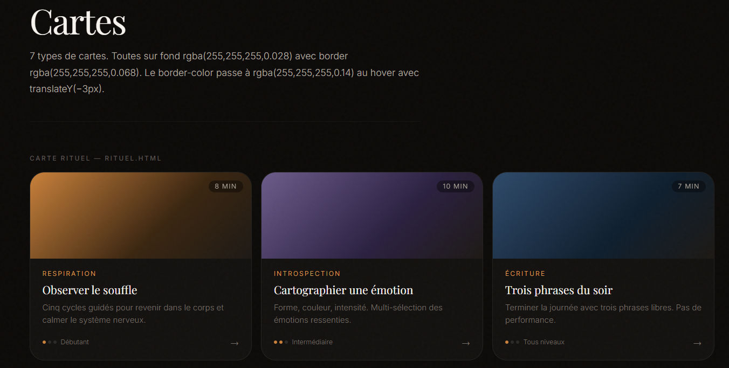This screenshot has width=729, height=368.
Task: Click the arrow icon on the Cartographier une émotion card
Action: tap(466, 343)
